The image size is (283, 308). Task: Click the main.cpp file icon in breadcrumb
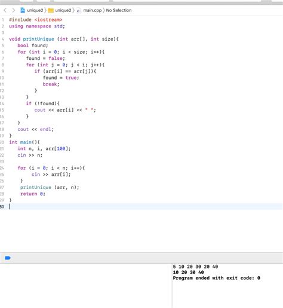pyautogui.click(x=79, y=10)
